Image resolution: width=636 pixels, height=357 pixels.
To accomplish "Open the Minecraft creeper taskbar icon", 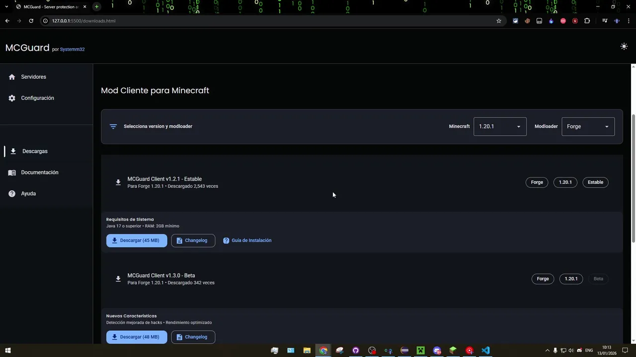I will [x=421, y=351].
